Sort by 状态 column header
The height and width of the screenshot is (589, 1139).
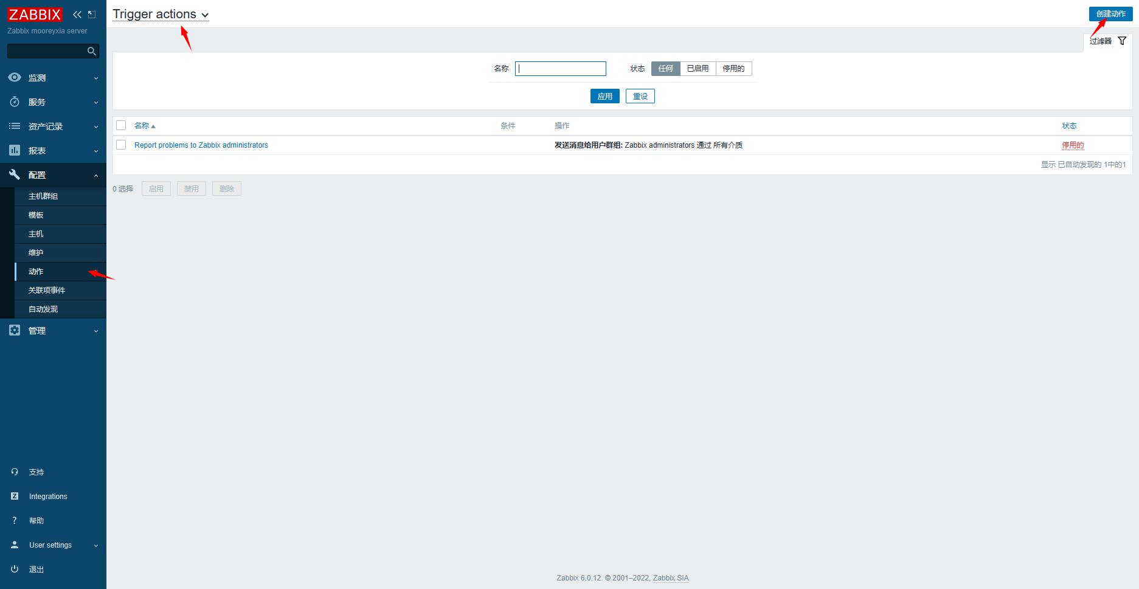(1069, 126)
